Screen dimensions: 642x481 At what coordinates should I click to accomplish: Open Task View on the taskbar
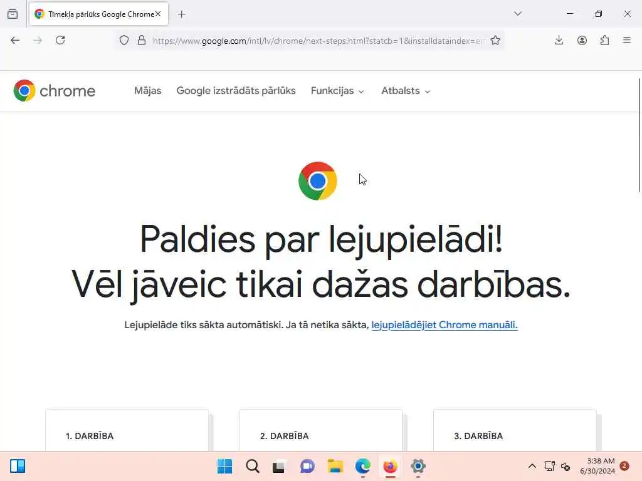(279, 466)
